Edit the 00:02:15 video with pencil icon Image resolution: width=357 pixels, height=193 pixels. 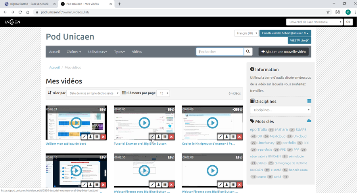click(x=84, y=185)
